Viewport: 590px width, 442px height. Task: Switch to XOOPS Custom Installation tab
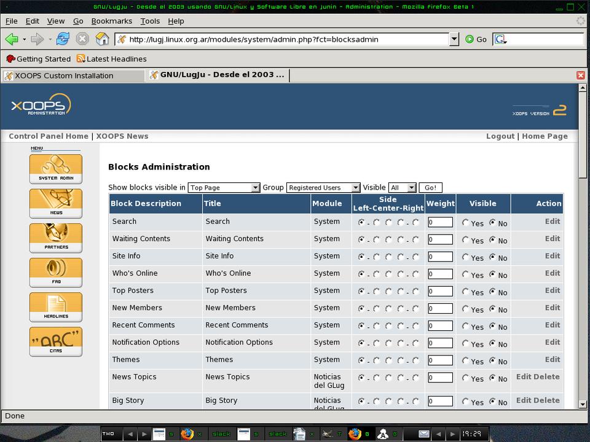(x=64, y=76)
